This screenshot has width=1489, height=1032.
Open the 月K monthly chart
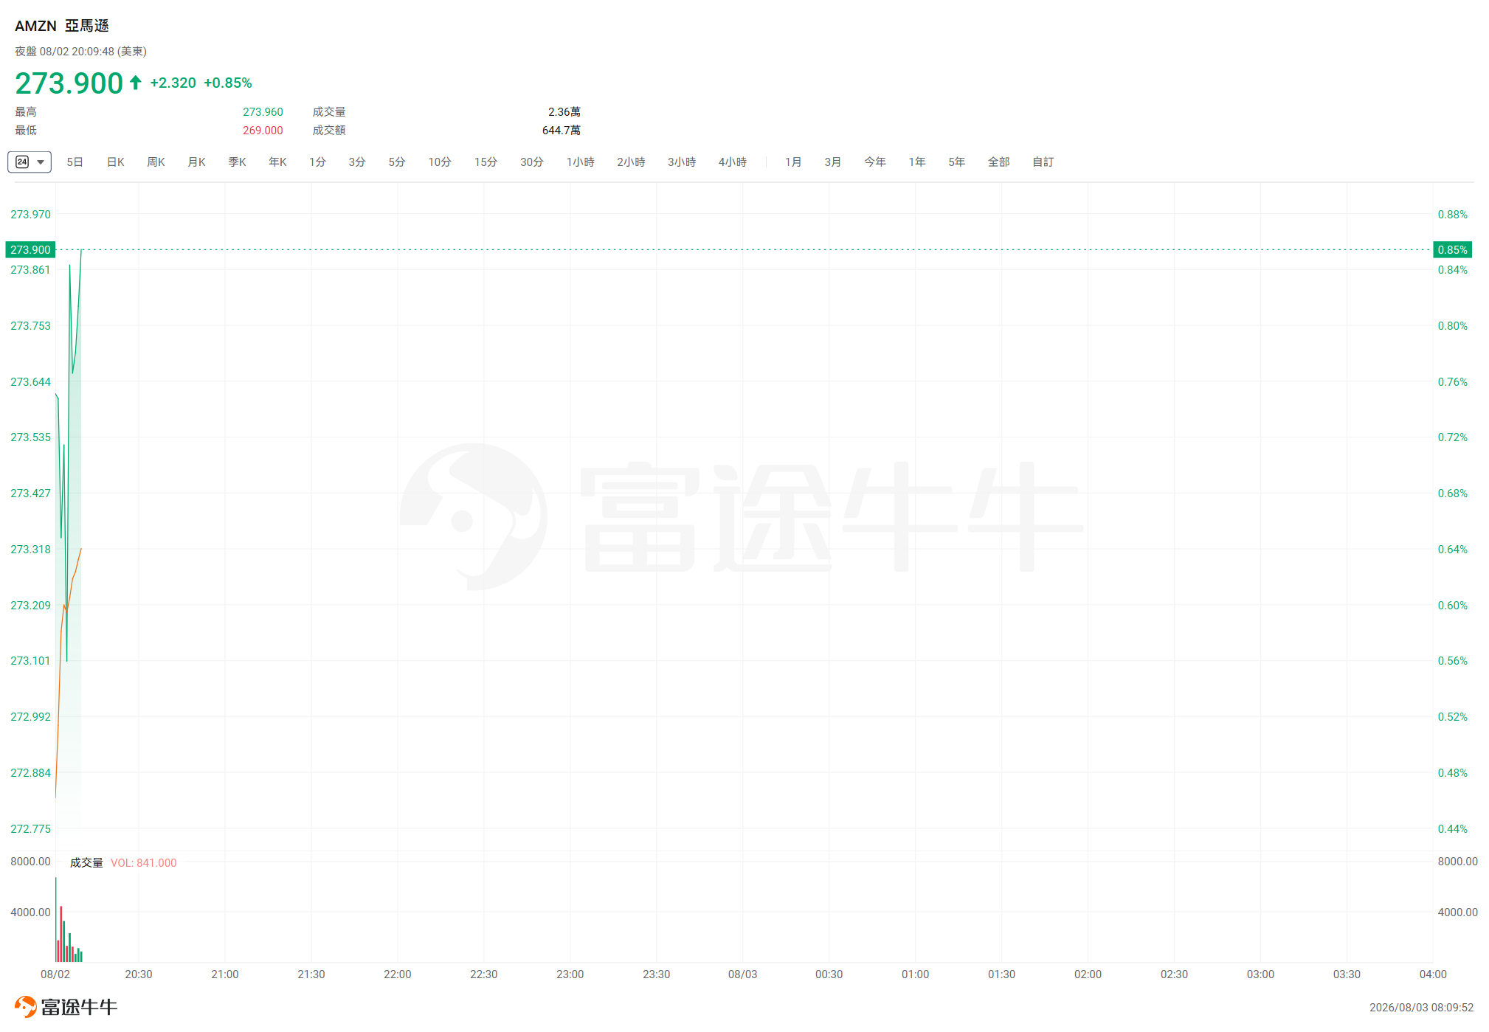[196, 162]
